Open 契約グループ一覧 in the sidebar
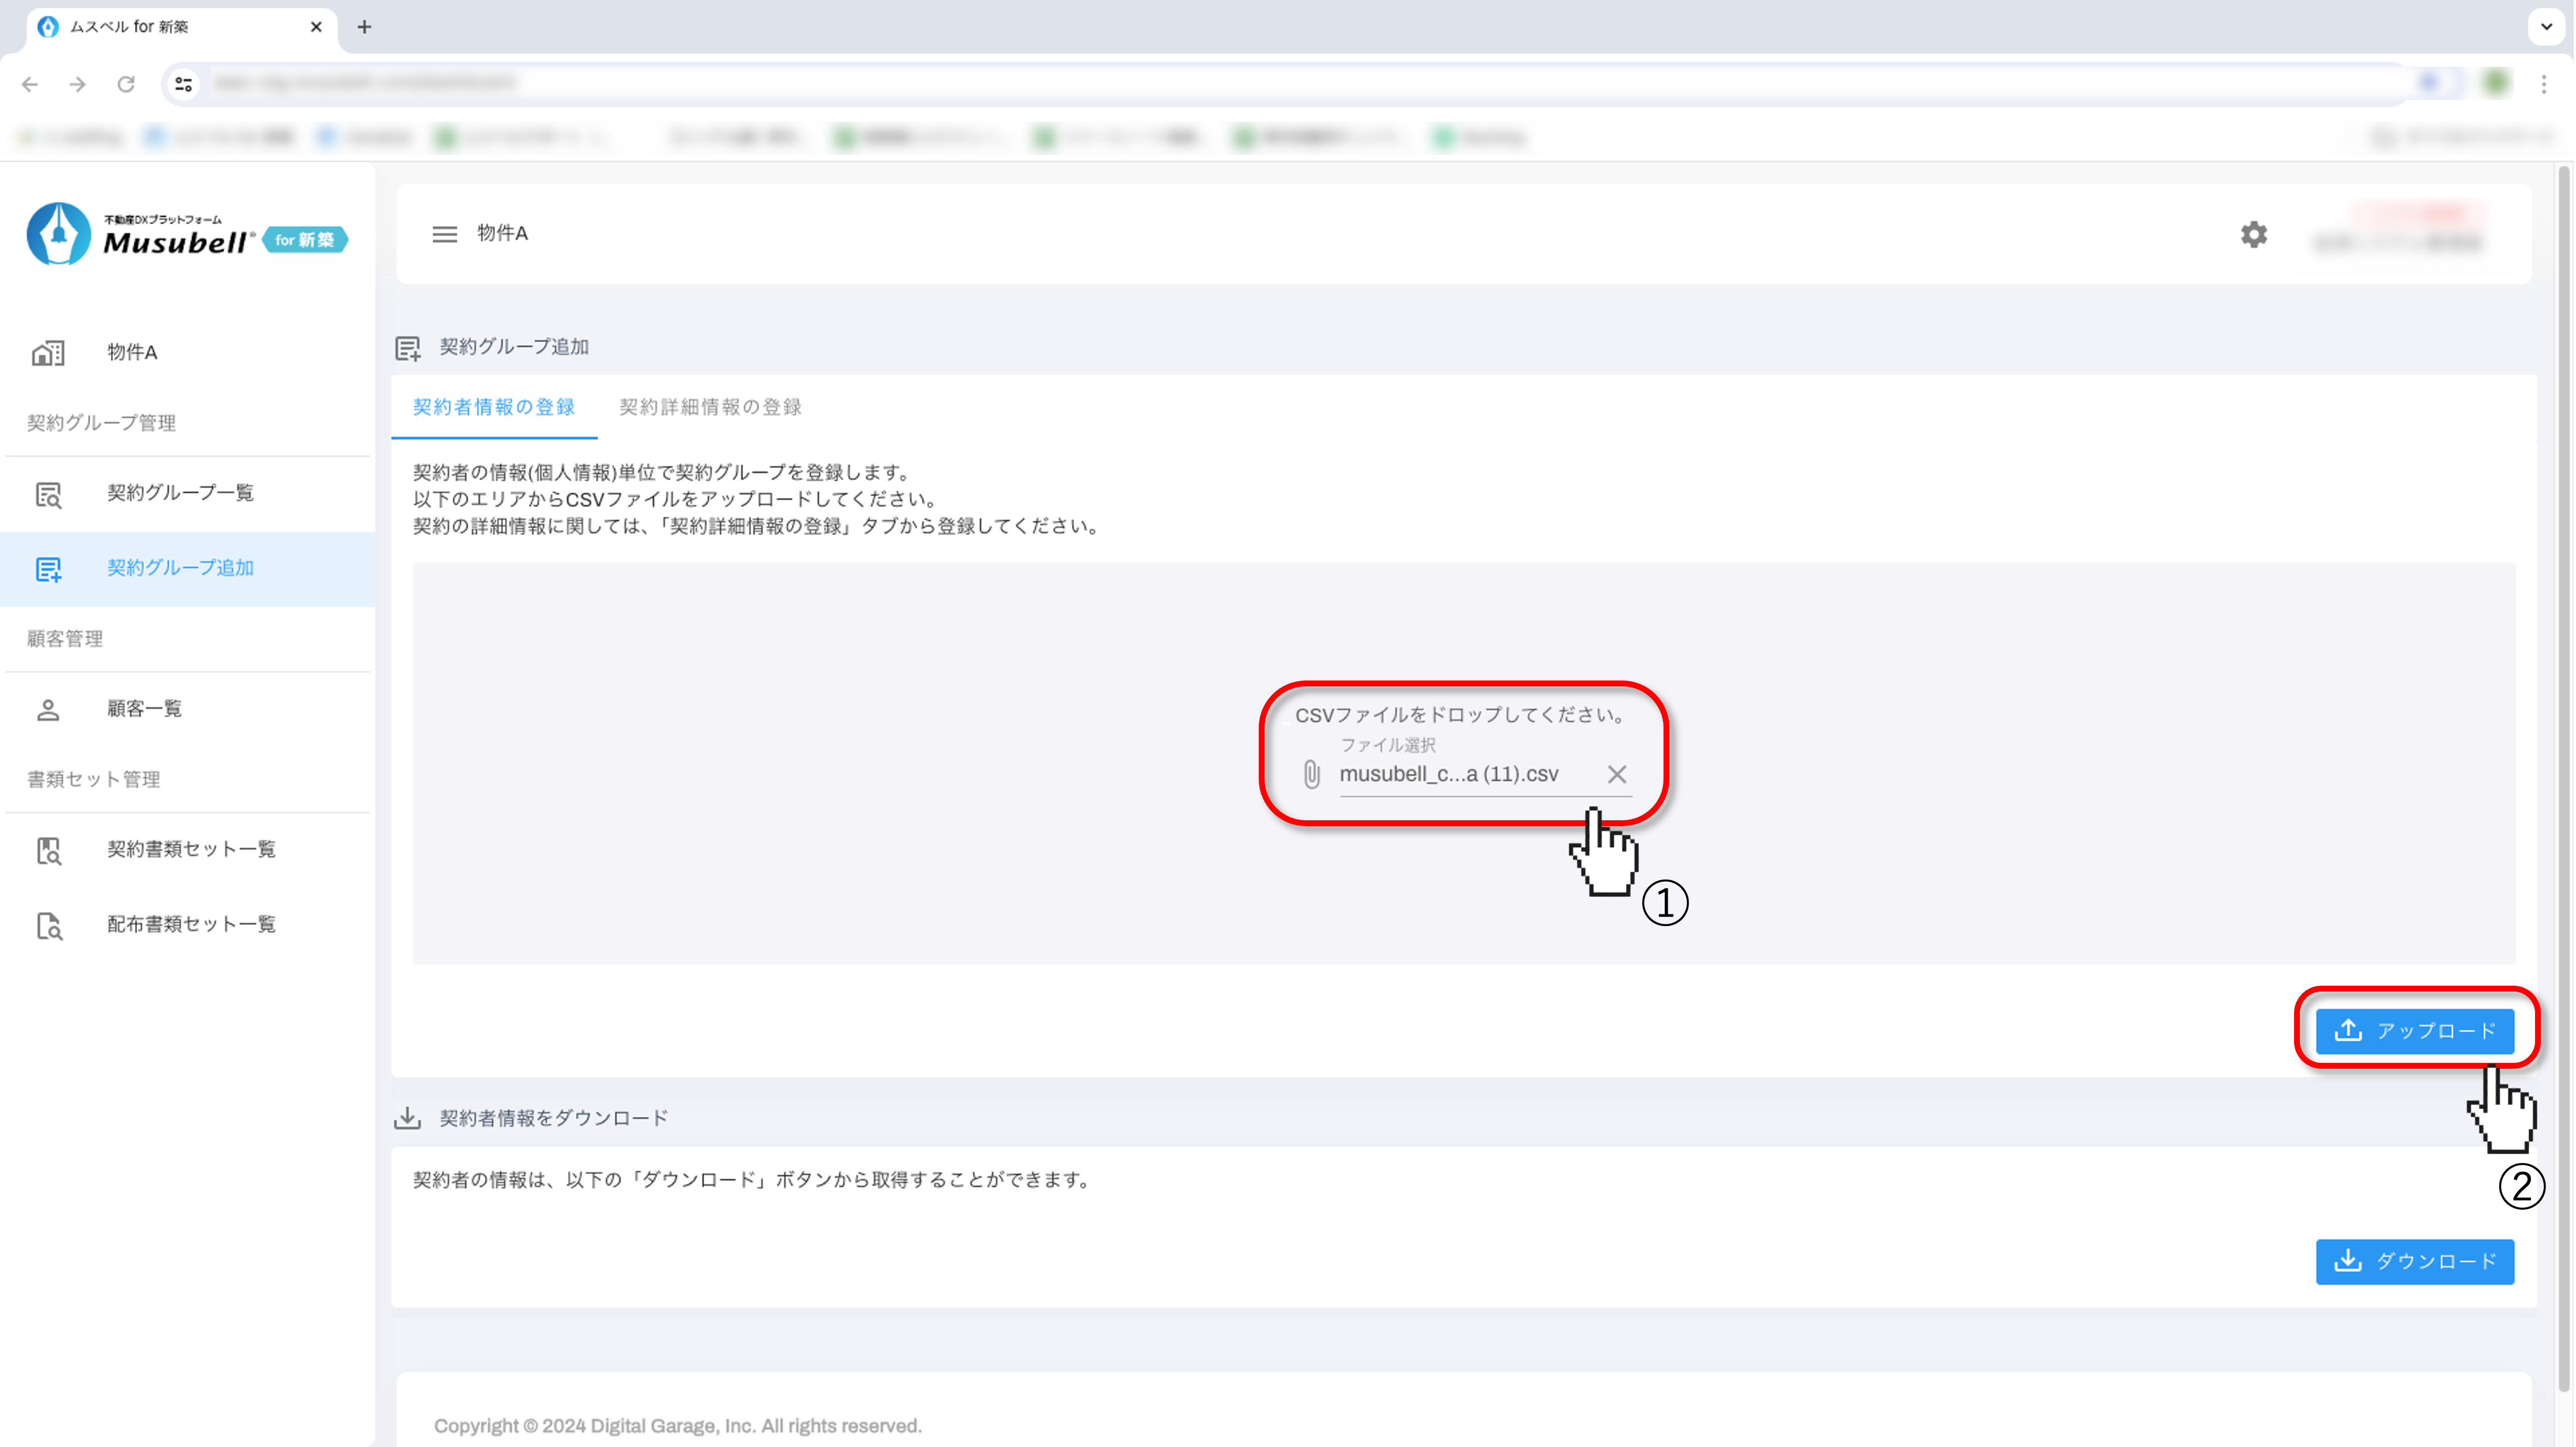The height and width of the screenshot is (1447, 2576). pyautogui.click(x=180, y=493)
